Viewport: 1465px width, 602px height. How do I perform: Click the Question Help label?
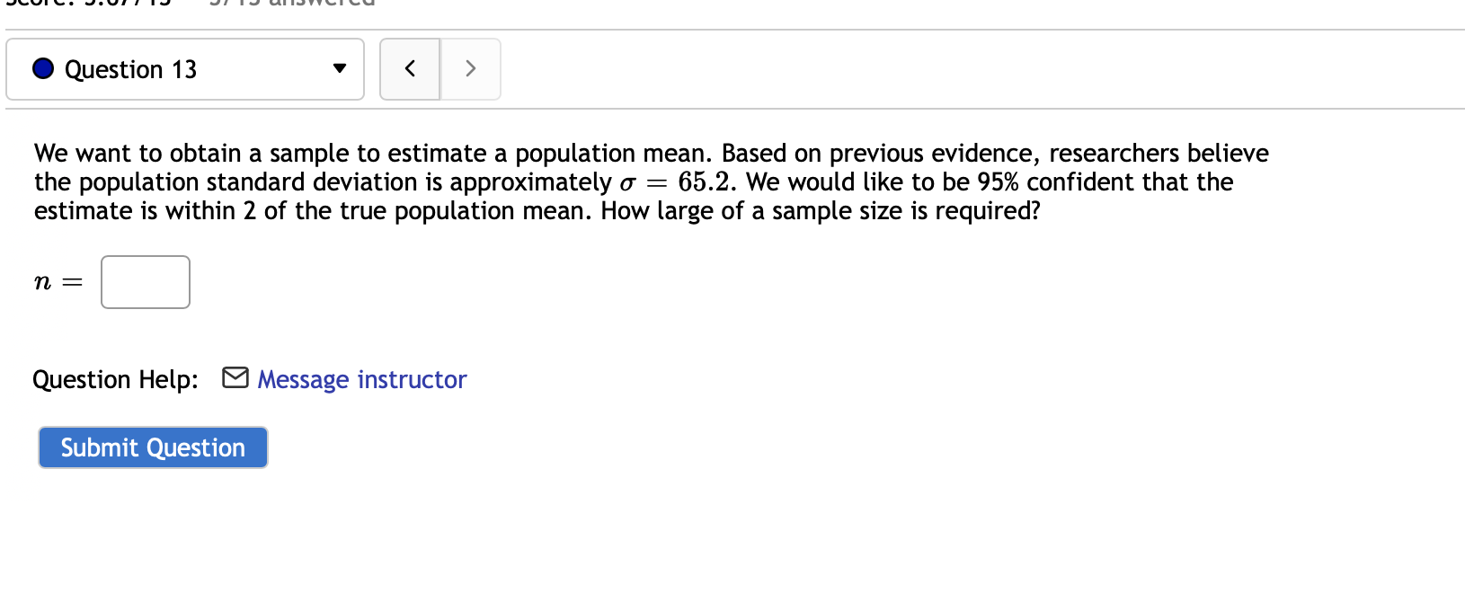(x=115, y=379)
